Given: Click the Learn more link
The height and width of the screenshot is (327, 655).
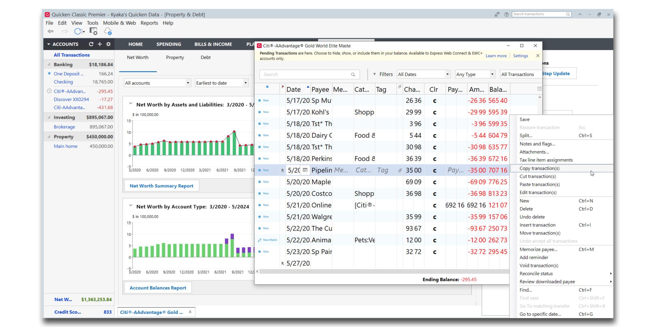Looking at the screenshot, I should coord(496,56).
